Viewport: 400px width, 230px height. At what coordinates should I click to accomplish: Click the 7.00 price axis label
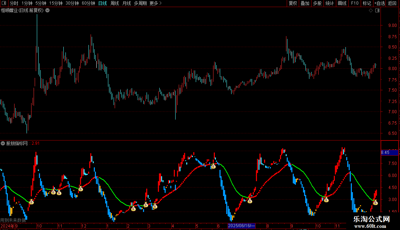(392, 112)
